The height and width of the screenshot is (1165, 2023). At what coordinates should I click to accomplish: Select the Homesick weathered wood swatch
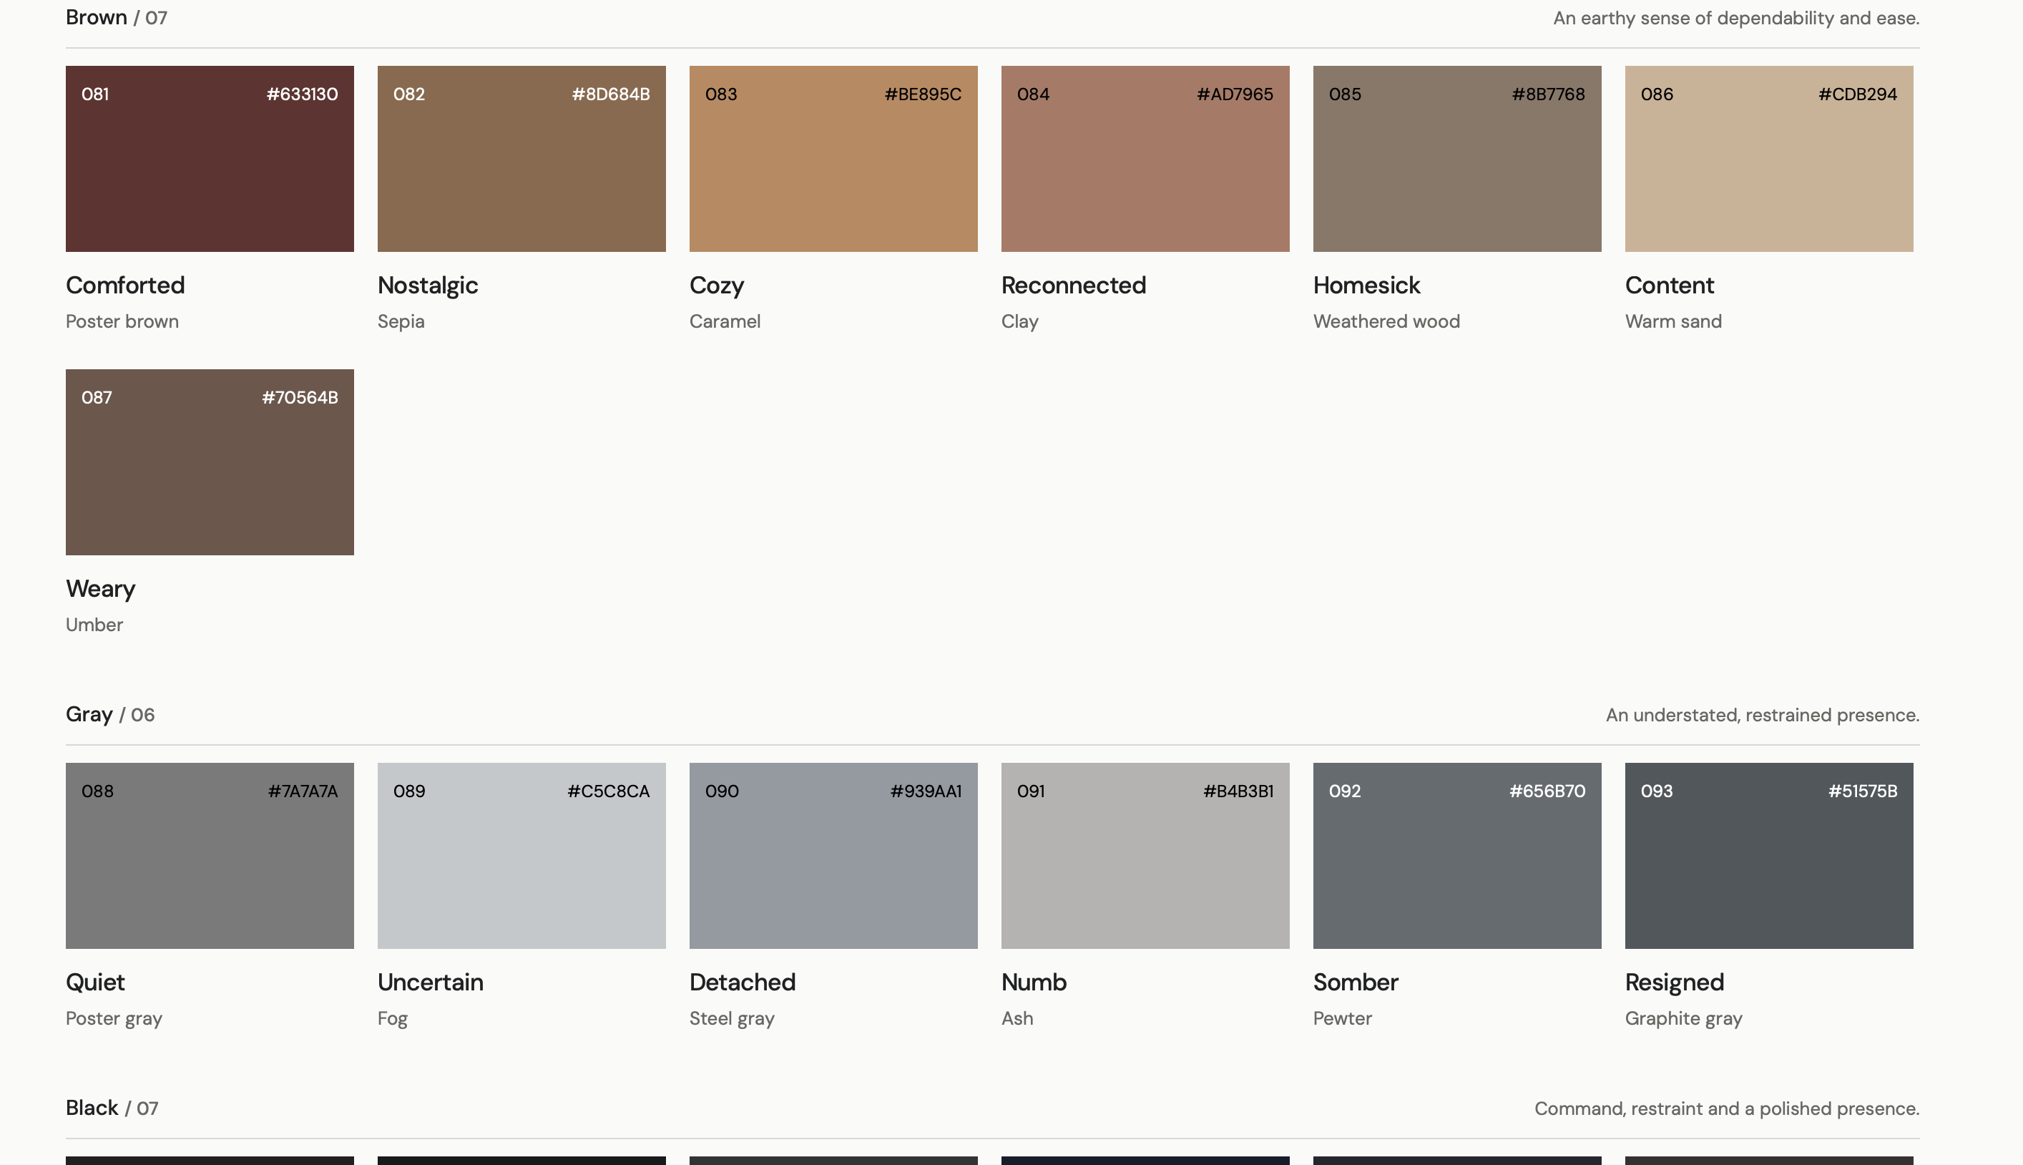(1457, 158)
